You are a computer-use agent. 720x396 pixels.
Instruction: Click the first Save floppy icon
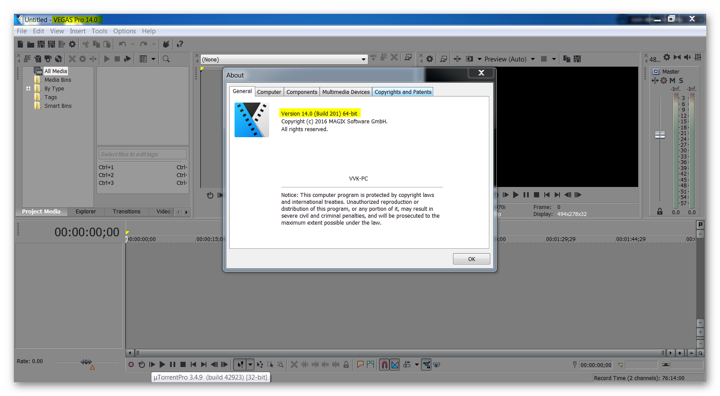(41, 44)
